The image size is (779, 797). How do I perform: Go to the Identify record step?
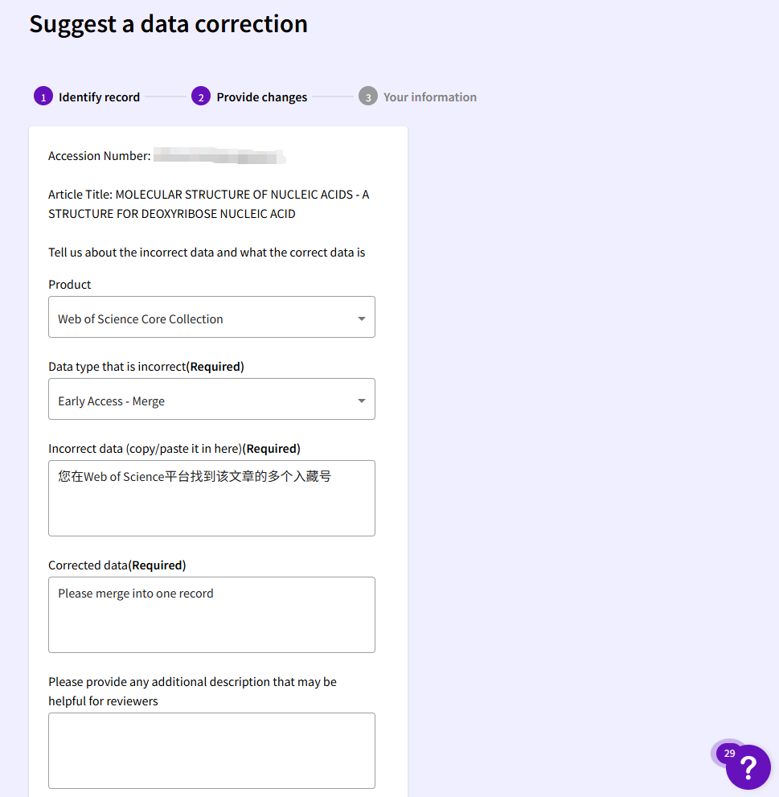pos(99,97)
